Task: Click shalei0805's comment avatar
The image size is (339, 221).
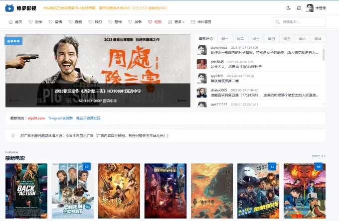Action: click(202, 93)
